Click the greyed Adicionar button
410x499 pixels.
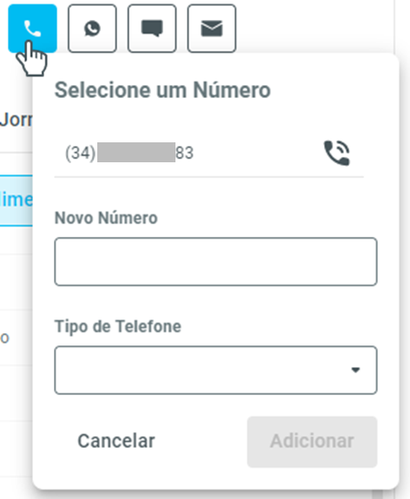(312, 442)
